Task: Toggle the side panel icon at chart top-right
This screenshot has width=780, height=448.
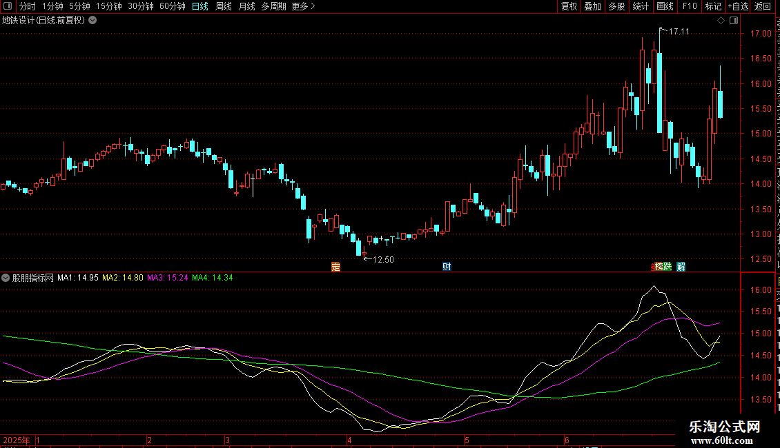Action: pyautogui.click(x=734, y=21)
